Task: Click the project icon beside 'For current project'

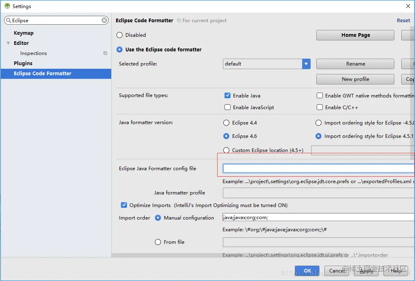Action: click(x=179, y=20)
